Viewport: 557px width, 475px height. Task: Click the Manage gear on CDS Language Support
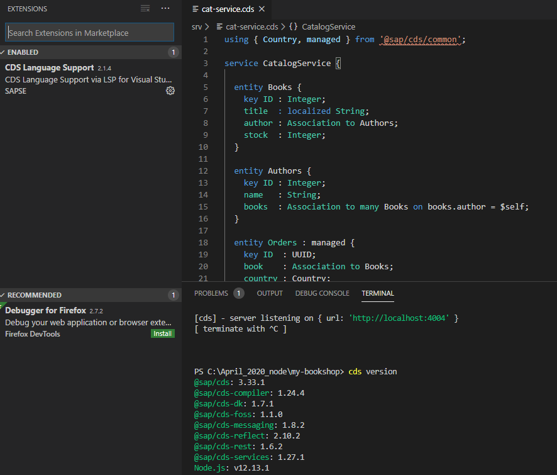170,91
